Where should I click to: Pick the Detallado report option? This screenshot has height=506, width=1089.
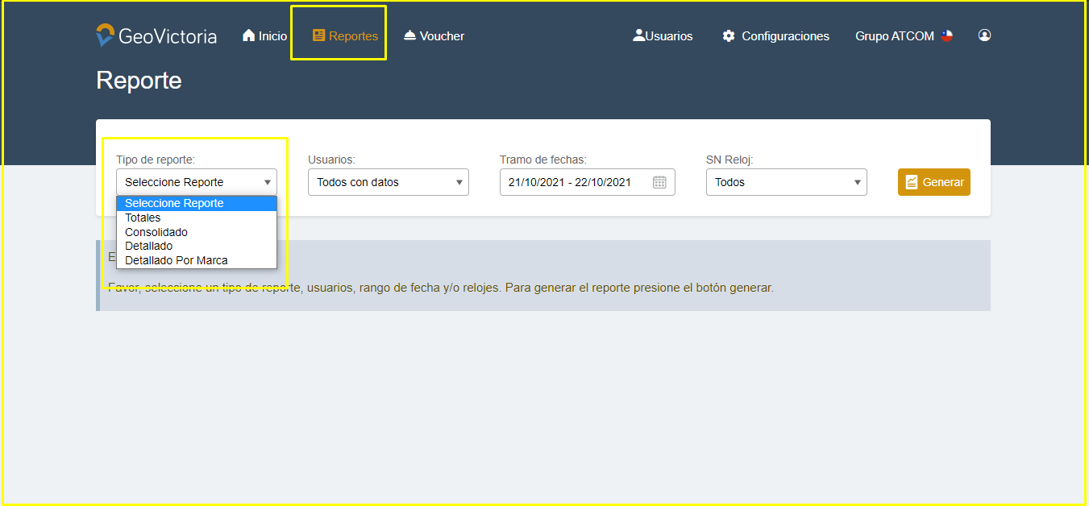[x=148, y=246]
